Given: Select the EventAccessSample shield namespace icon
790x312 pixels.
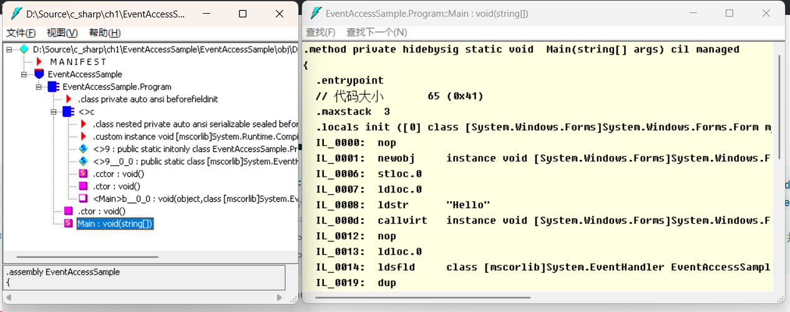Looking at the screenshot, I should point(39,74).
